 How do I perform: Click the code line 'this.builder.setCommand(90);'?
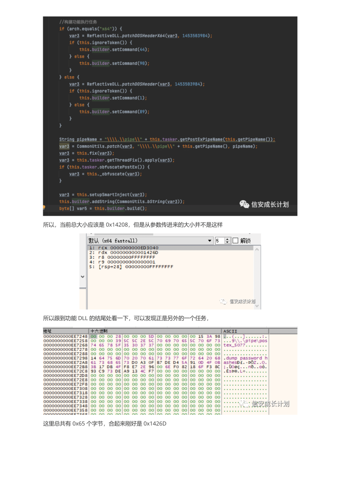click(x=115, y=63)
